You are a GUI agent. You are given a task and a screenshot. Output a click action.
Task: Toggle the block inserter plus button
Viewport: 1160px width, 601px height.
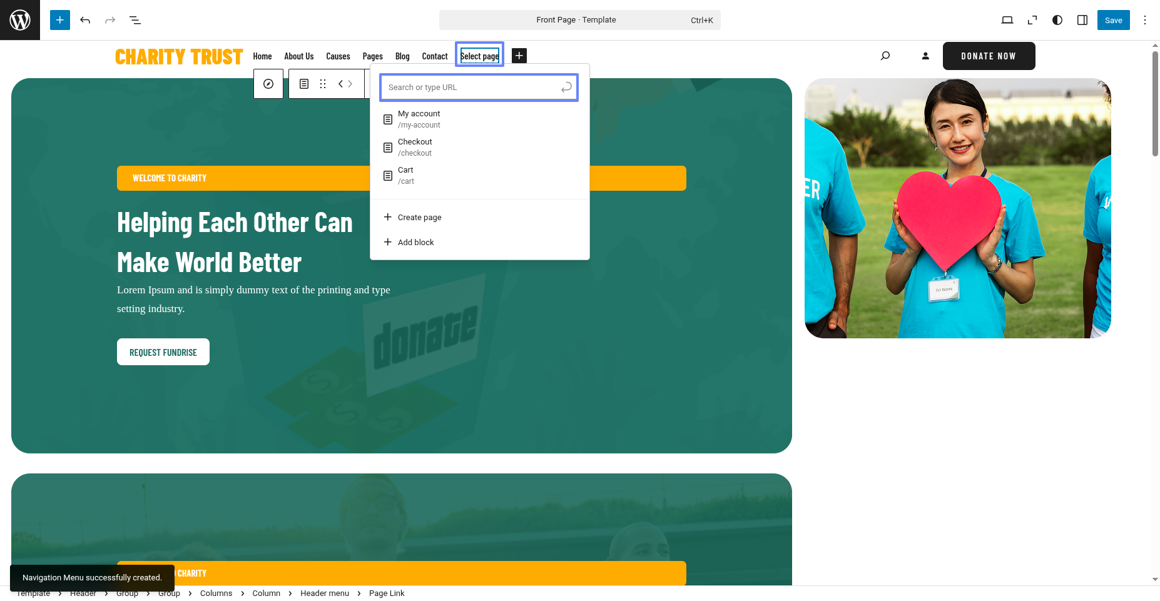[x=60, y=20]
